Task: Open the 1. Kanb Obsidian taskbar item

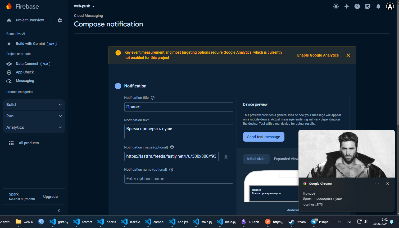Action: [x=250, y=222]
